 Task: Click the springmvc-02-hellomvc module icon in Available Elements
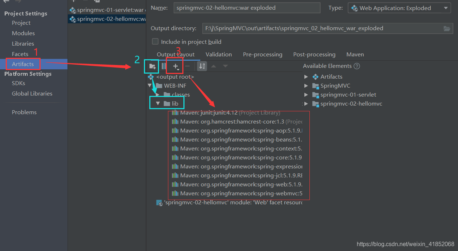tap(316, 104)
